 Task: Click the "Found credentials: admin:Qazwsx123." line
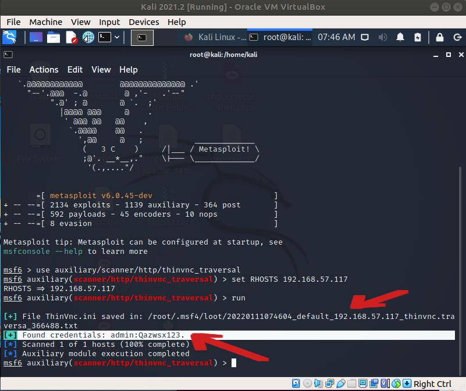click(x=229, y=335)
